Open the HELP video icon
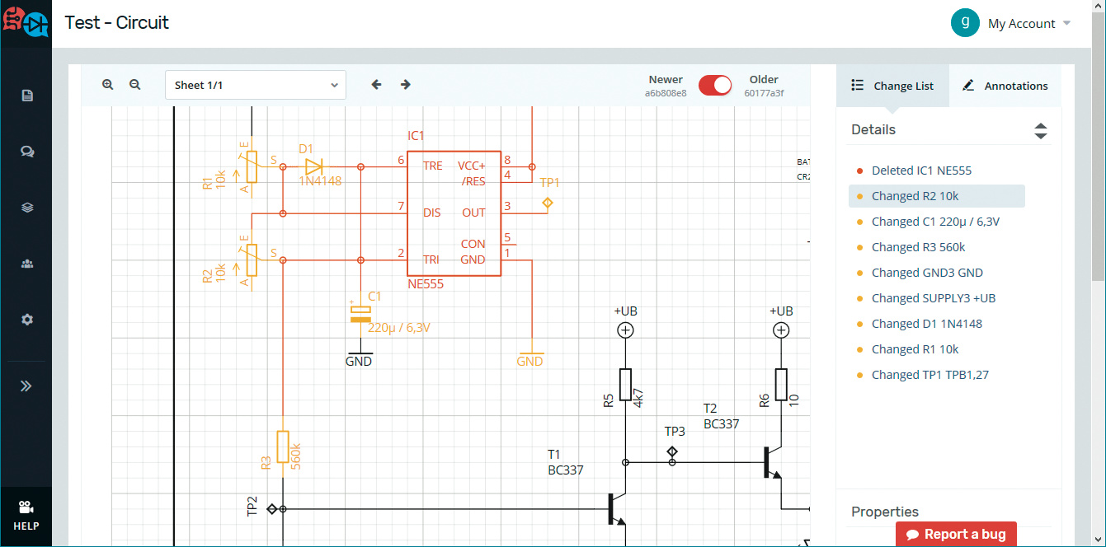The height and width of the screenshot is (547, 1106). 26,516
